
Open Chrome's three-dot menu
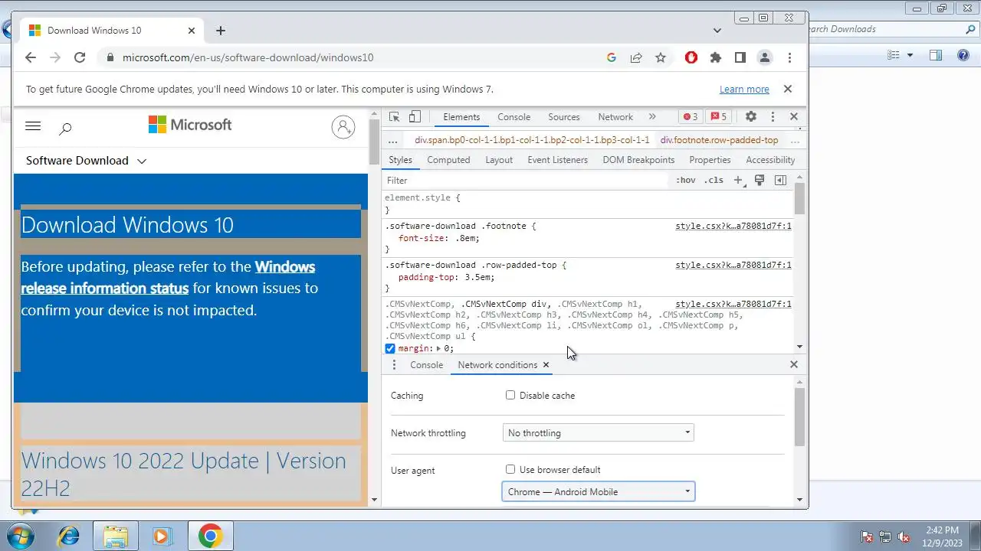tap(789, 57)
